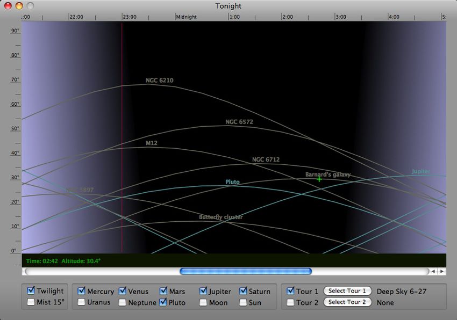The image size is (457, 320).
Task: Click the Select Tour 1 button
Action: click(x=347, y=291)
